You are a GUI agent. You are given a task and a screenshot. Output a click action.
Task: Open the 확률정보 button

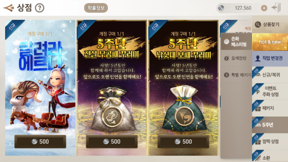click(x=96, y=8)
